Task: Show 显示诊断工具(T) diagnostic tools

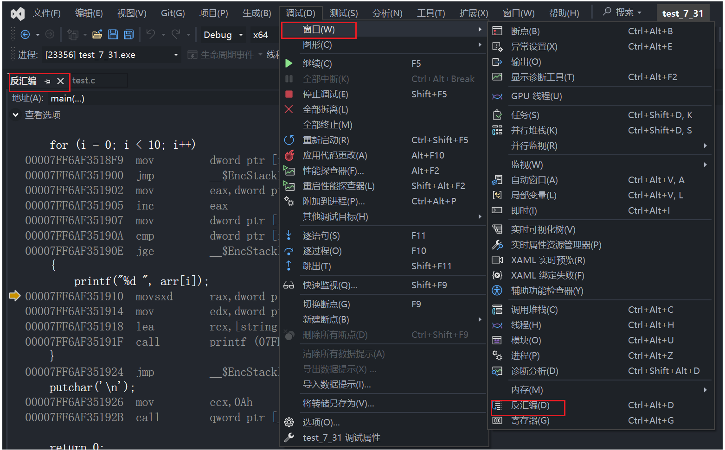Action: (602, 77)
